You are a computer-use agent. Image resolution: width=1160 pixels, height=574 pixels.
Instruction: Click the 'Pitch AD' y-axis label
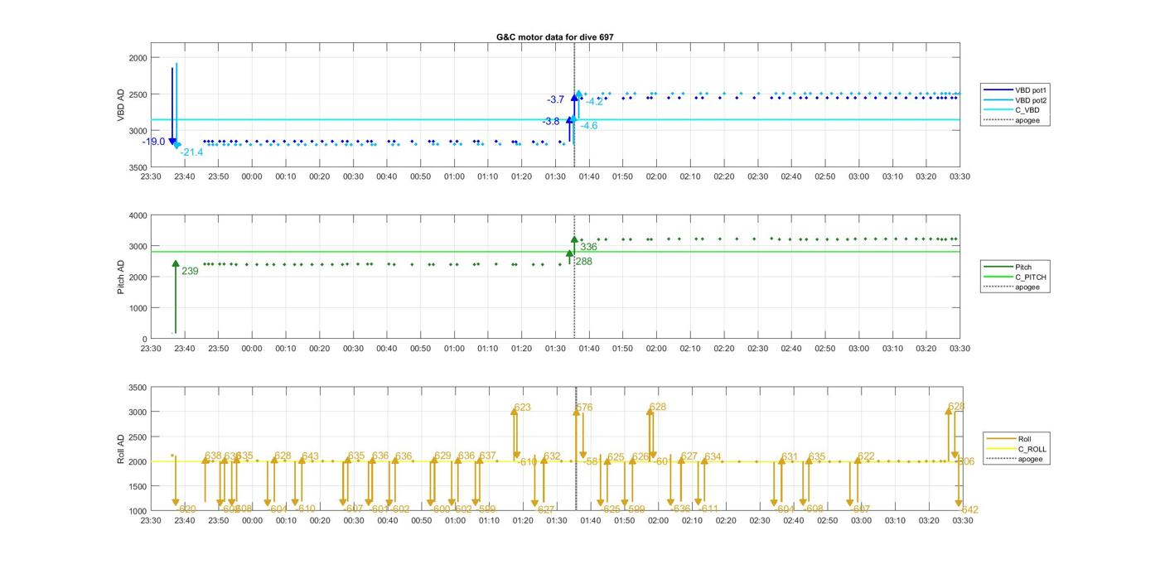coord(121,277)
